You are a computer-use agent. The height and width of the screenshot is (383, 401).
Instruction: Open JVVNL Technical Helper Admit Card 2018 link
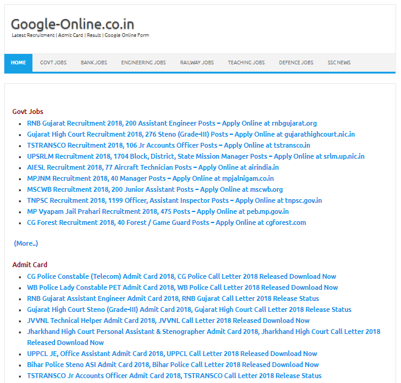tap(168, 320)
